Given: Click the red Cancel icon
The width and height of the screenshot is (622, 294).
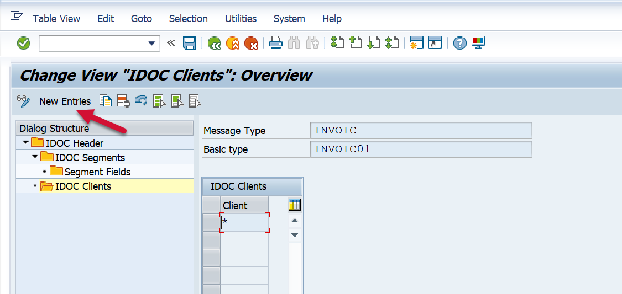Looking at the screenshot, I should point(250,43).
